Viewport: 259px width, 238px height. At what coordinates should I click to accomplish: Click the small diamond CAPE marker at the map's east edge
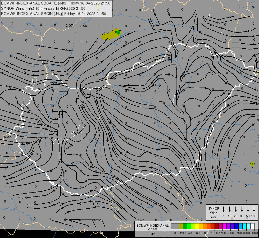coord(252,164)
